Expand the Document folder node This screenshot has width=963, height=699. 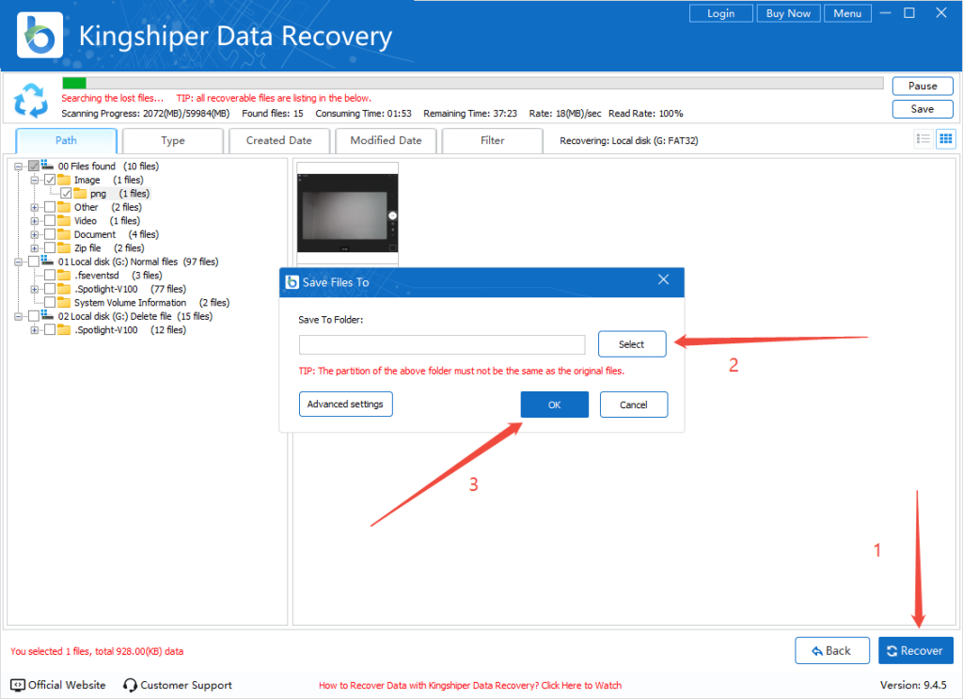pyautogui.click(x=35, y=234)
